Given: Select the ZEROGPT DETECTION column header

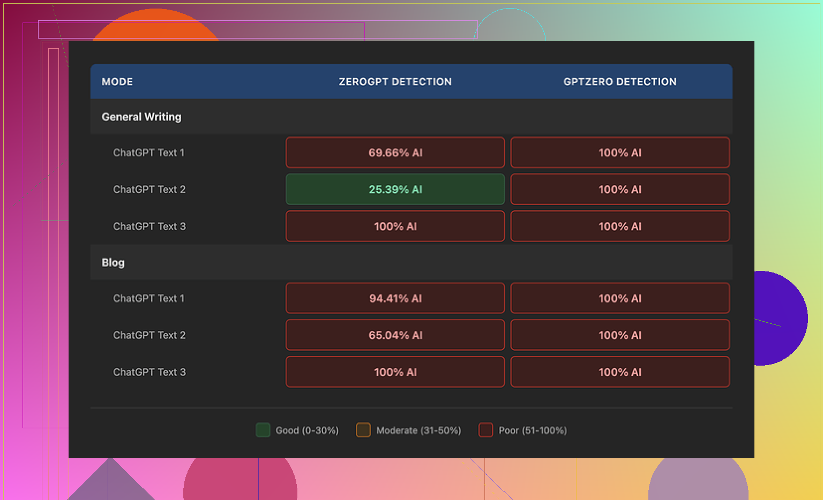Looking at the screenshot, I should (395, 82).
